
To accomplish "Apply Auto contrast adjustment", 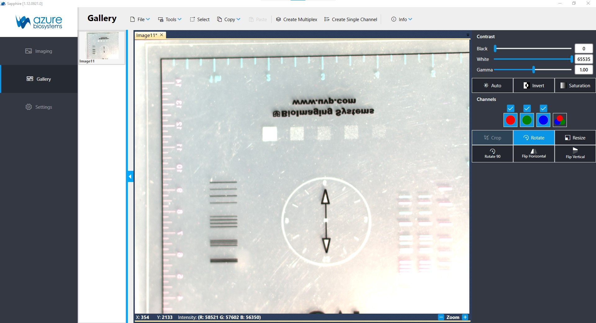I will (492, 85).
